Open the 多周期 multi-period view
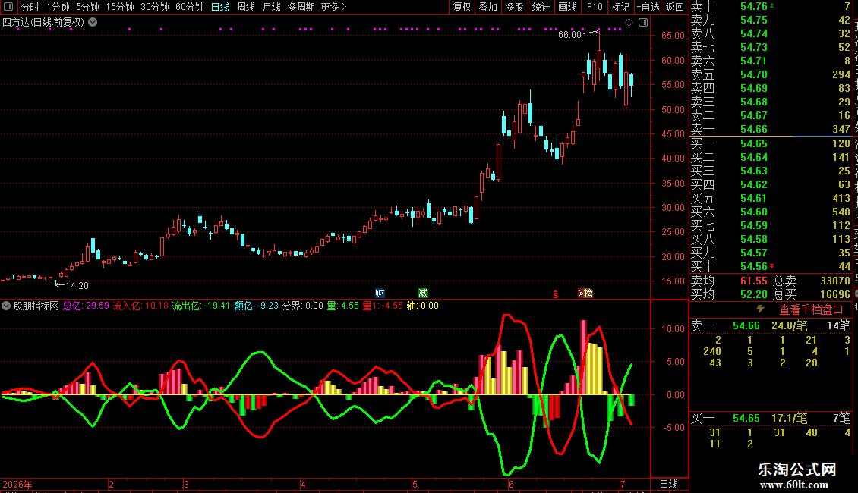 301,7
